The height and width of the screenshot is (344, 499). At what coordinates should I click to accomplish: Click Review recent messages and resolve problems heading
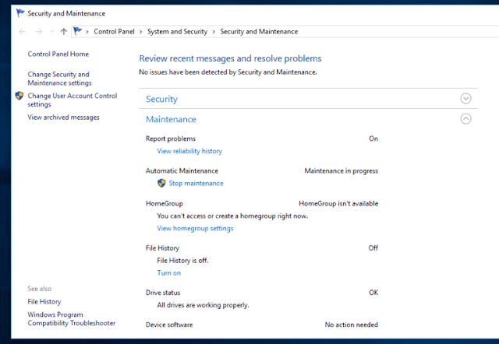pos(231,58)
